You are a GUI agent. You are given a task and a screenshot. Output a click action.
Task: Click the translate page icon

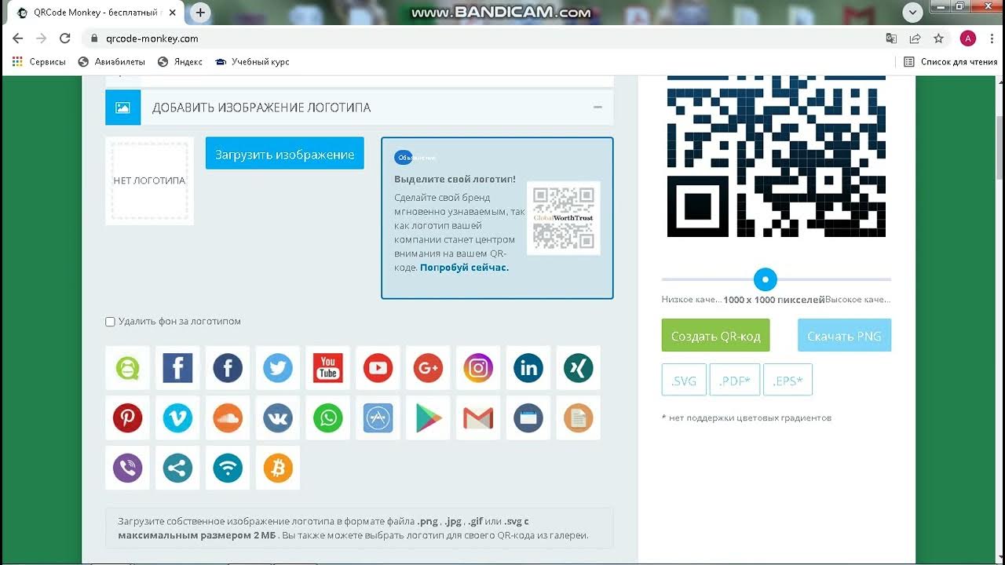891,38
